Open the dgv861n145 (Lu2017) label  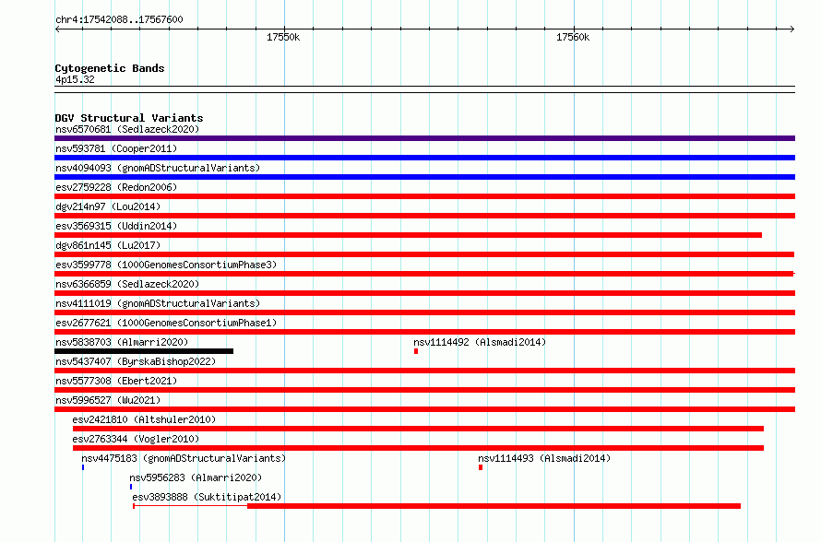[108, 245]
